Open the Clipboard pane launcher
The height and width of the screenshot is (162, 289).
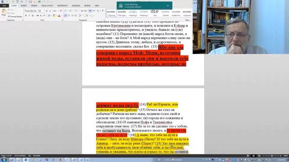click(23, 20)
